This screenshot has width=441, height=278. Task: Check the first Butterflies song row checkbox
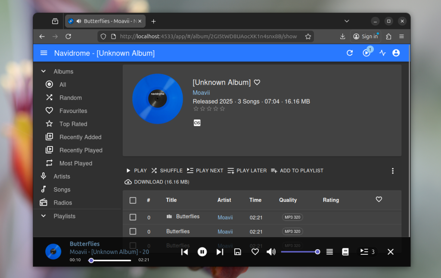[133, 217]
